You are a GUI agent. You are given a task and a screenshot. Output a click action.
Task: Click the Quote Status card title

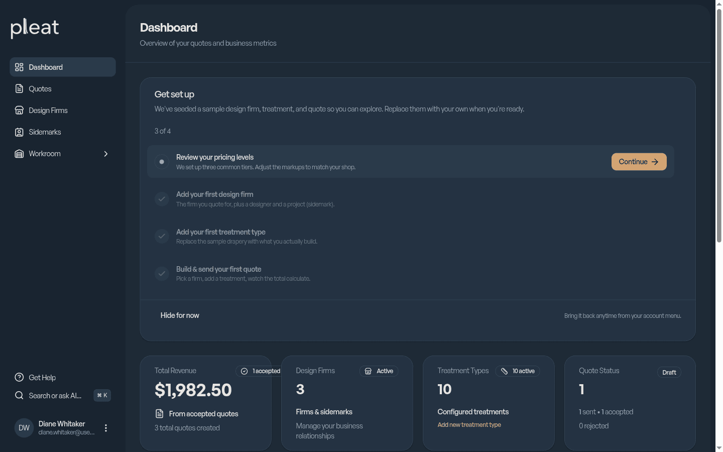tap(599, 371)
